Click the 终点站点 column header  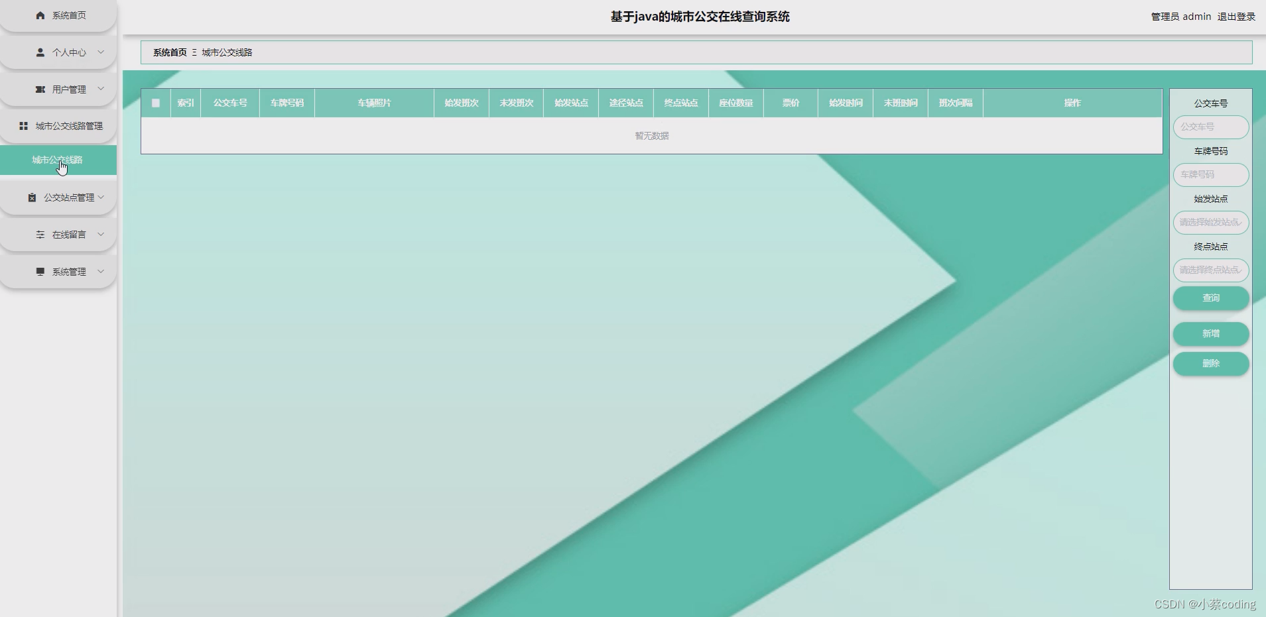pos(681,103)
